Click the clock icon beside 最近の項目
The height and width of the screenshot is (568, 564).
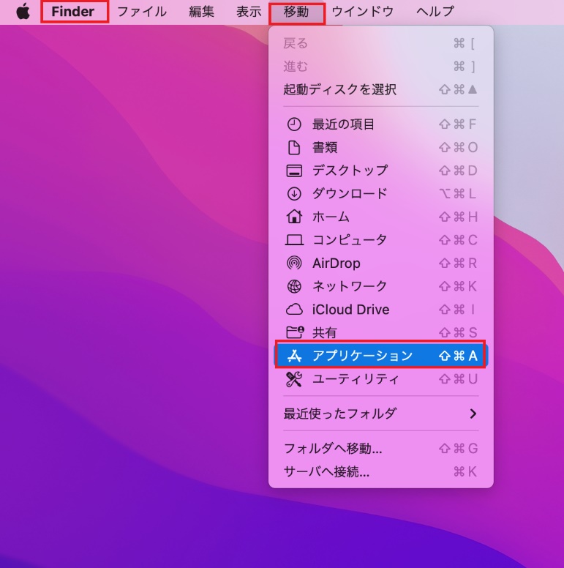pyautogui.click(x=294, y=124)
